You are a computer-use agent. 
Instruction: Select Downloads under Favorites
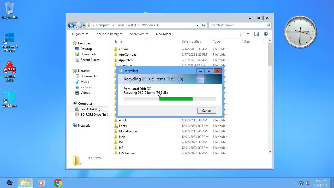86,54
